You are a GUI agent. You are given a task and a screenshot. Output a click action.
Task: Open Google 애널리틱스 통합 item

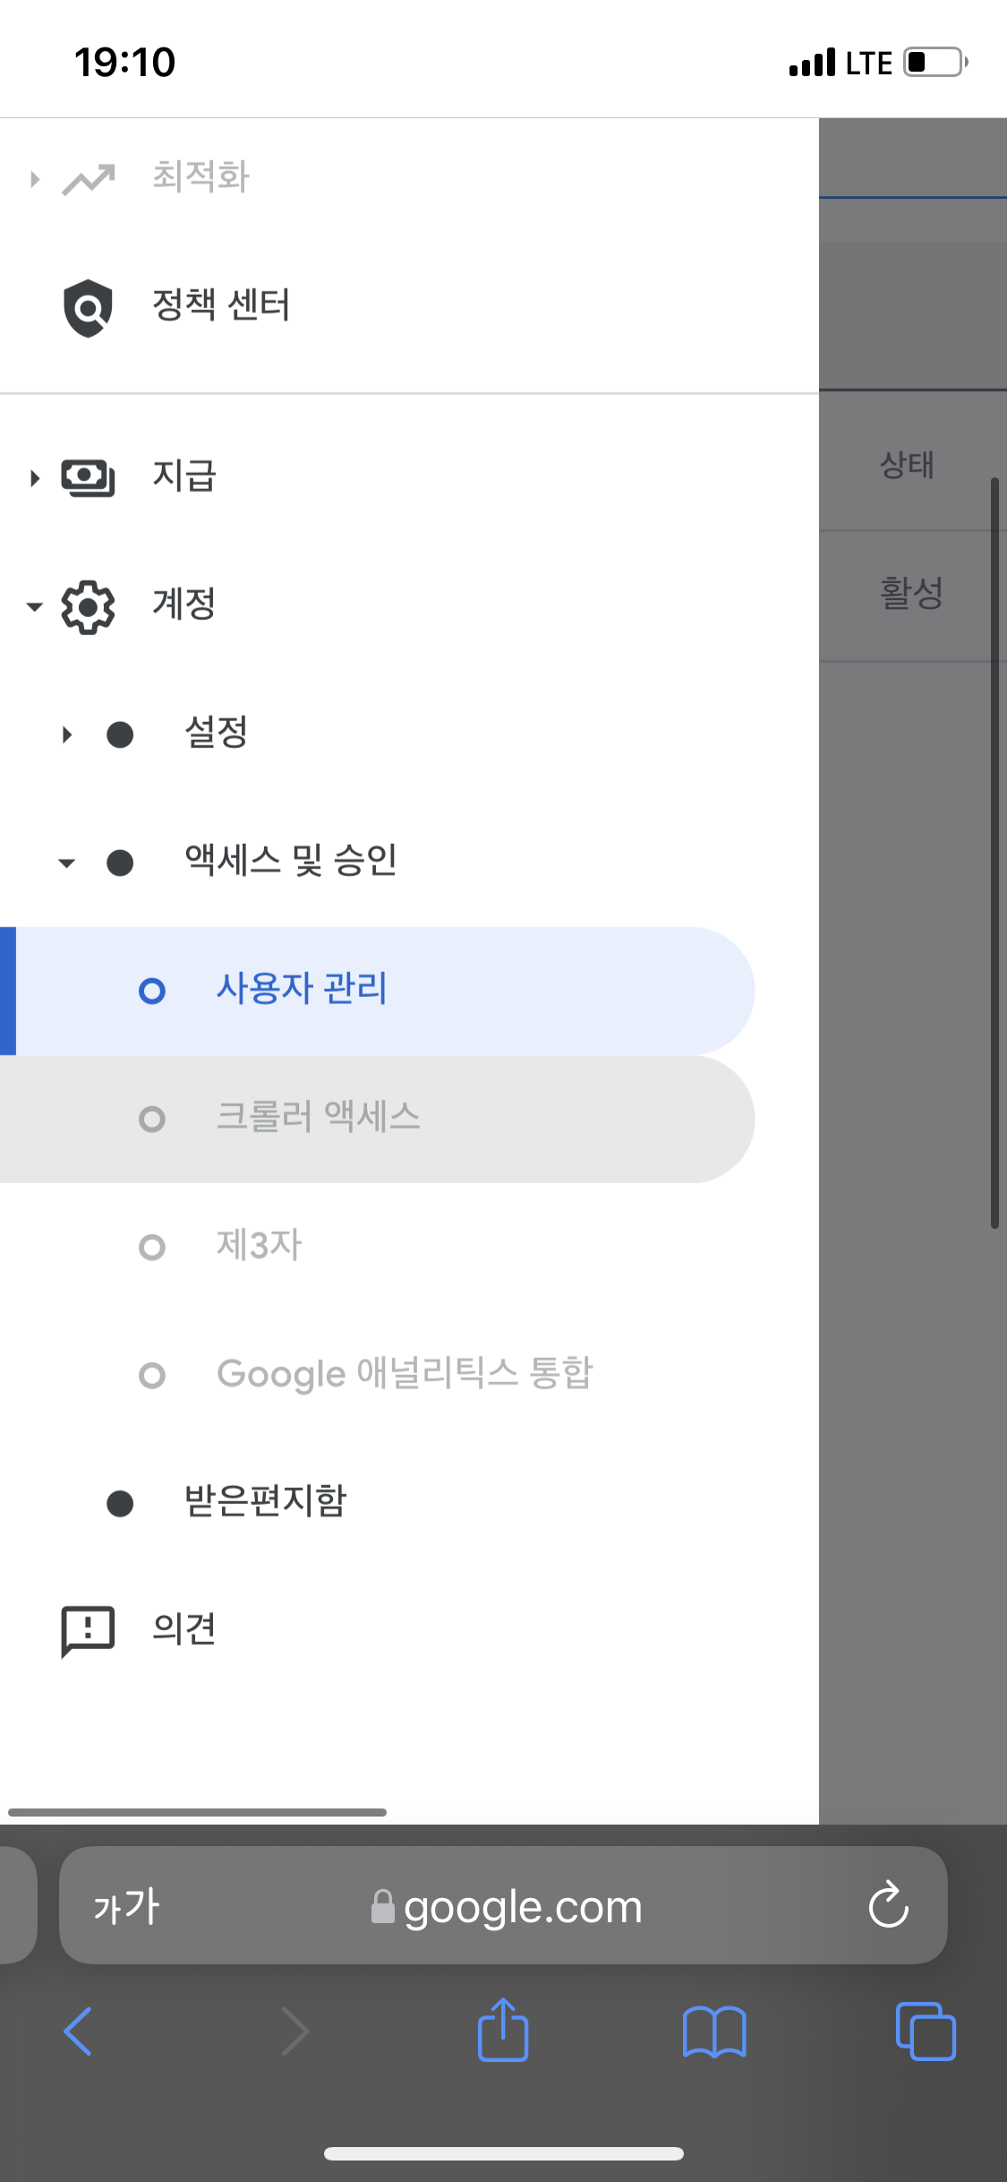pyautogui.click(x=405, y=1374)
